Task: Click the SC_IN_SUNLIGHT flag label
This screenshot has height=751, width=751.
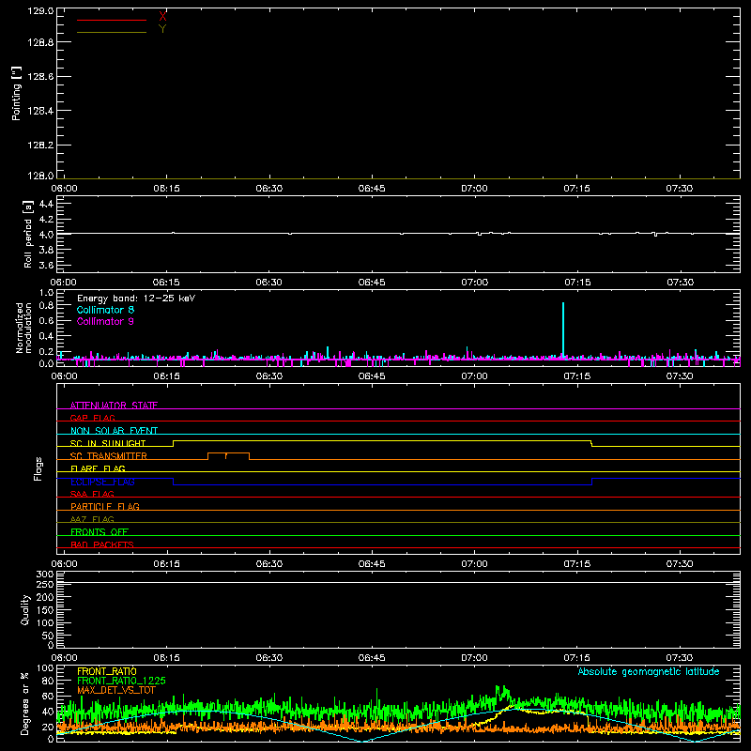Action: pyautogui.click(x=108, y=443)
